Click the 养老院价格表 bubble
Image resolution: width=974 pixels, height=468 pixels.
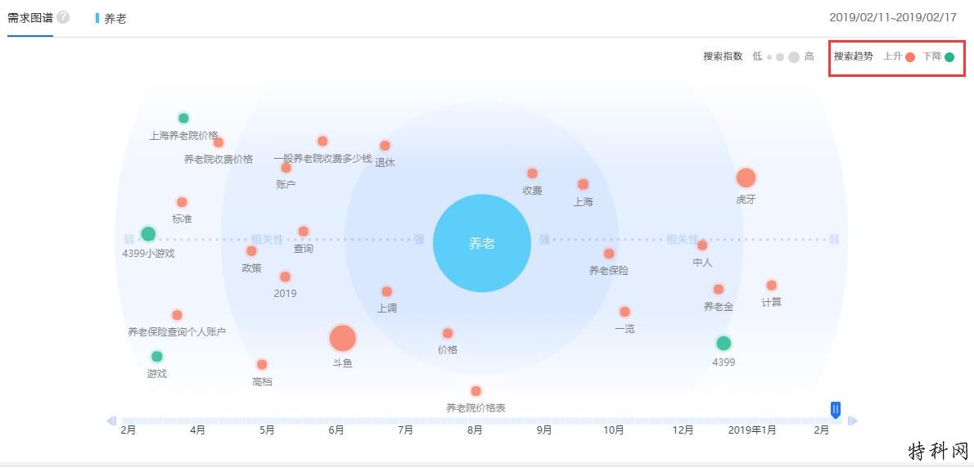click(476, 391)
